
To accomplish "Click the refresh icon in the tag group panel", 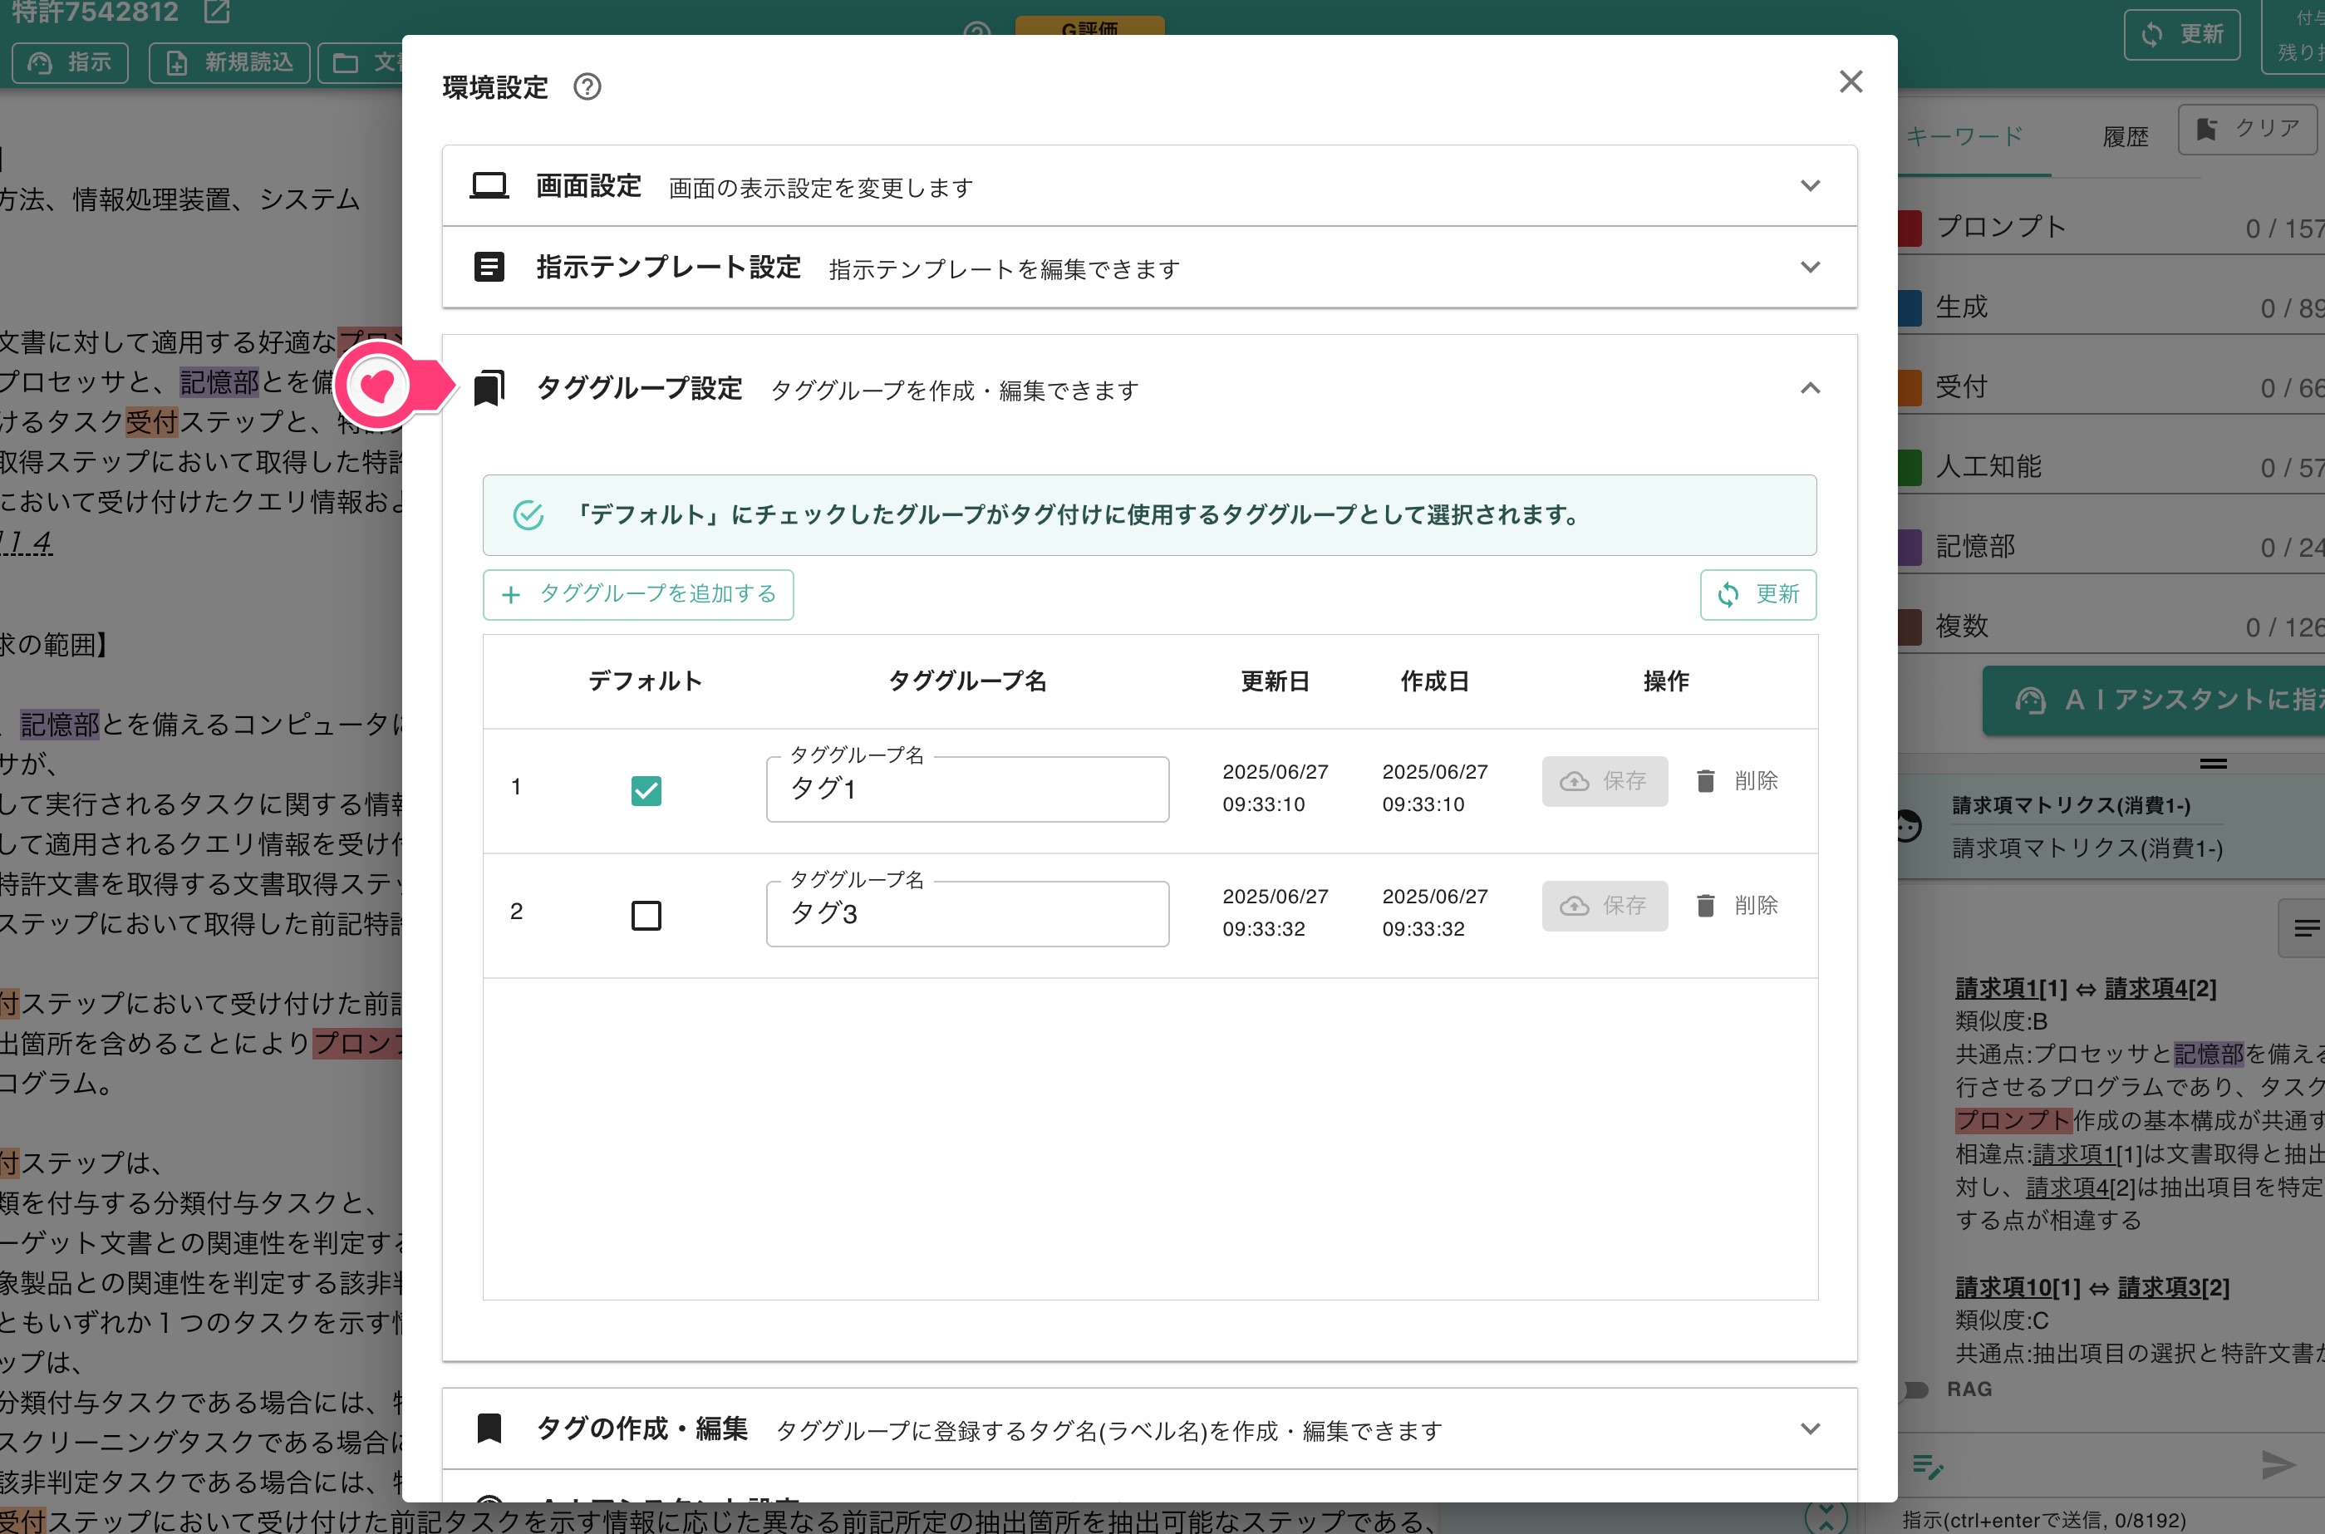I will [x=1728, y=595].
